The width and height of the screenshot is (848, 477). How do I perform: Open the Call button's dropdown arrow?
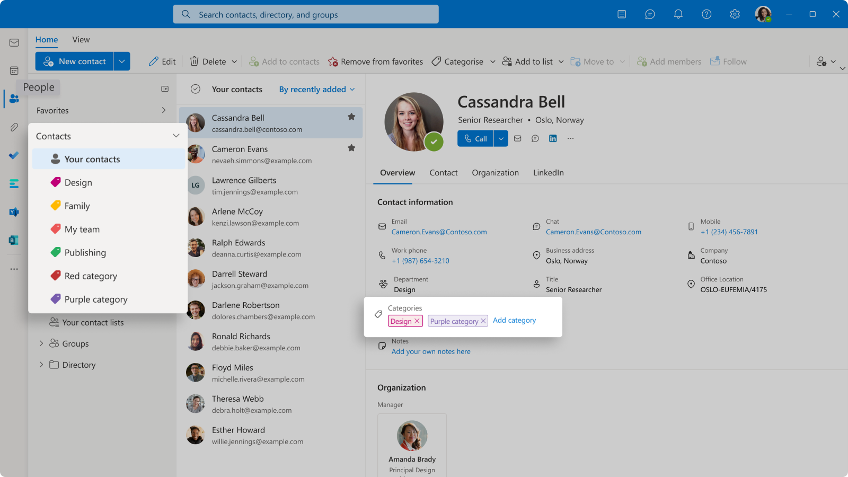point(501,138)
